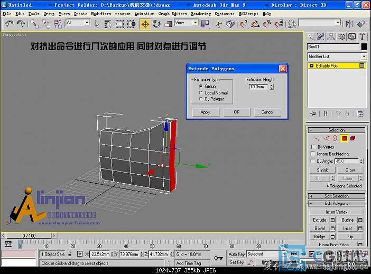This screenshot has height=274, width=371.
Task: Cancel the Extrude Polygons dialog
Action: point(267,112)
